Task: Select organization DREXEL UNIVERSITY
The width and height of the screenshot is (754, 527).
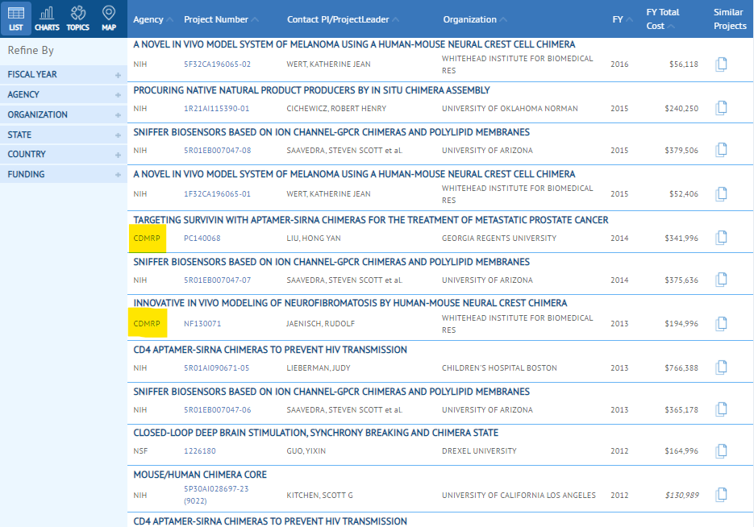Action: 480,451
